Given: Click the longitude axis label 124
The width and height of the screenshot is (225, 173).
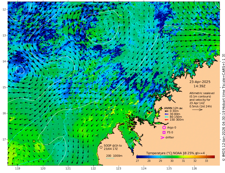Looking at the screenshot, I should click(x=144, y=169).
